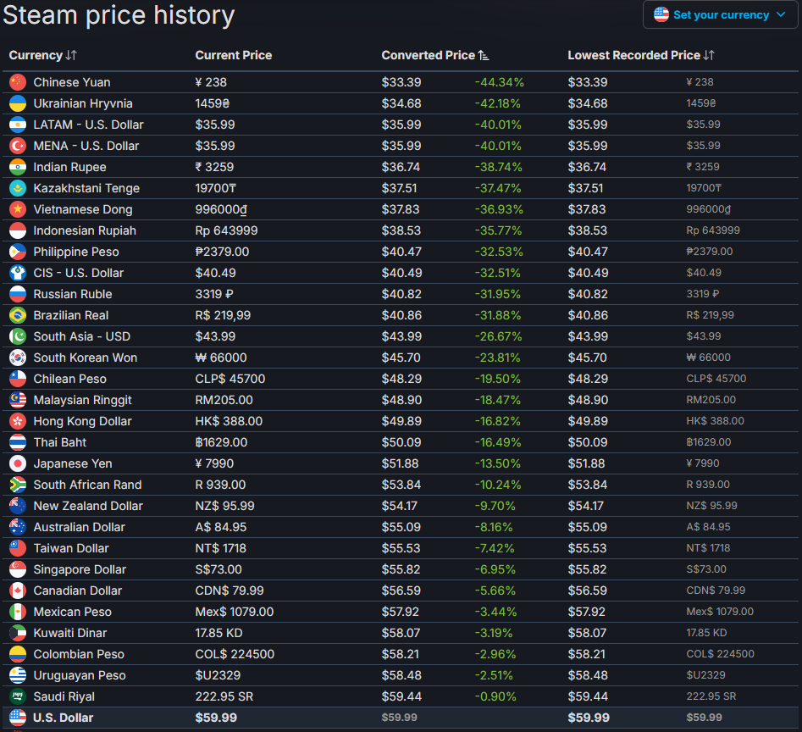The width and height of the screenshot is (802, 732).
Task: Click the Chinese Yuan flag icon
Action: 18,82
